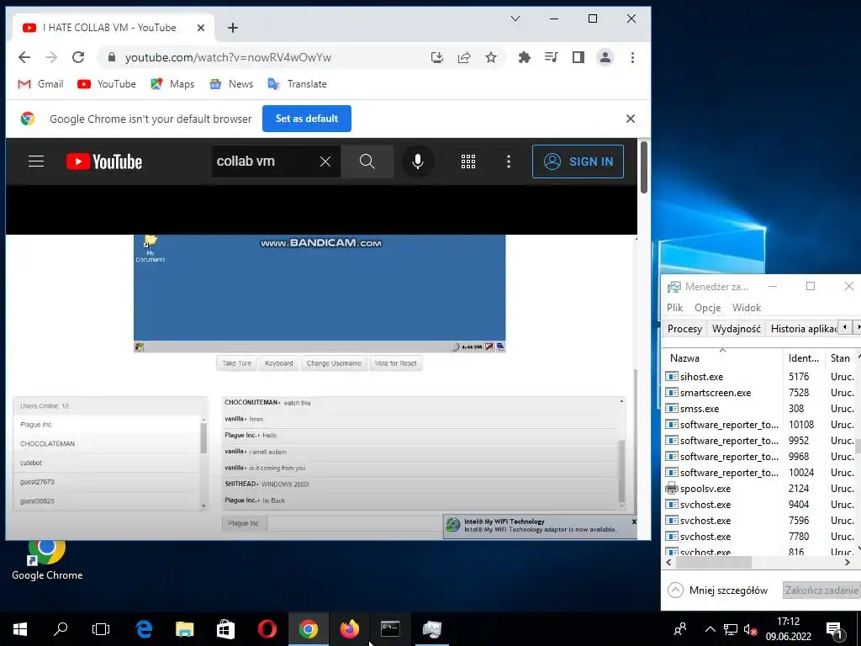The height and width of the screenshot is (646, 861).
Task: Open the media control icon in Chrome toolbar
Action: (x=552, y=57)
